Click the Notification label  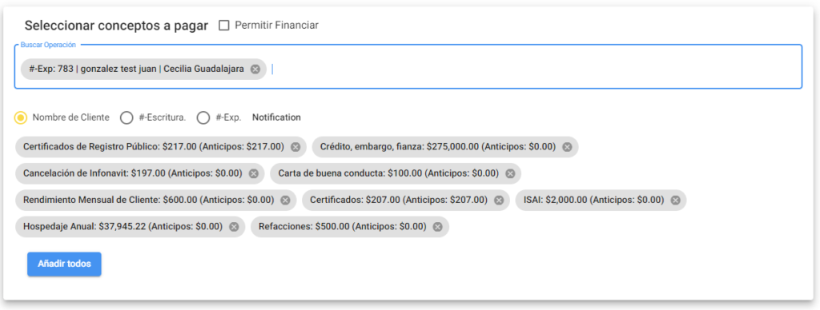tap(276, 117)
